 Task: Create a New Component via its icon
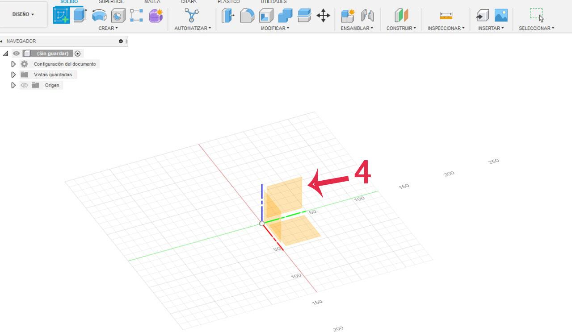(348, 16)
